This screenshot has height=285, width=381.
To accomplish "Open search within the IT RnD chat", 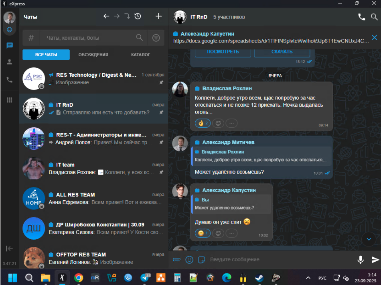I will (x=374, y=17).
